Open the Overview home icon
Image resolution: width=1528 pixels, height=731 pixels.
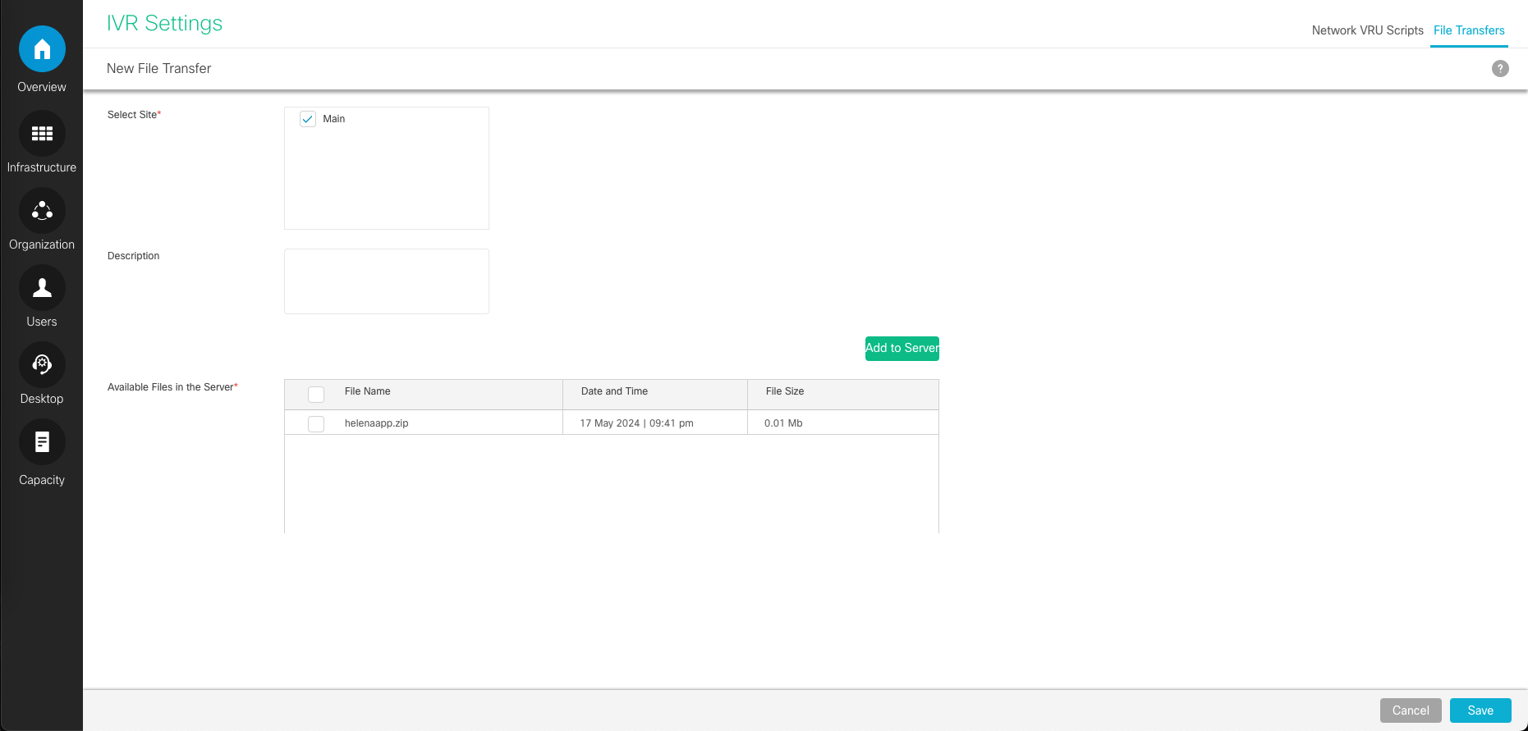pos(42,49)
